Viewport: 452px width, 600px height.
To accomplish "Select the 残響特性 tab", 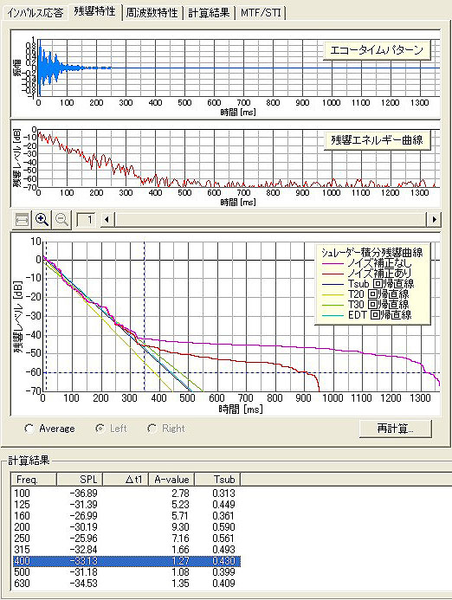I will pyautogui.click(x=94, y=11).
